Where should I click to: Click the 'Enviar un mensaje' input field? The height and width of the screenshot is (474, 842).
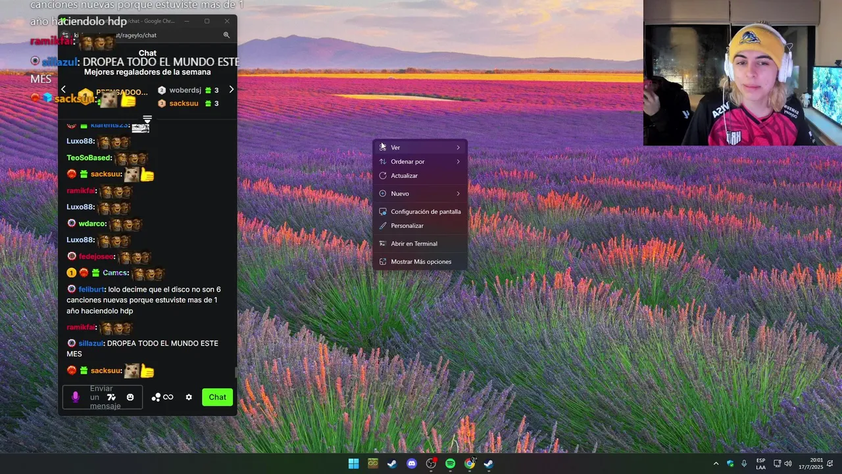(103, 397)
